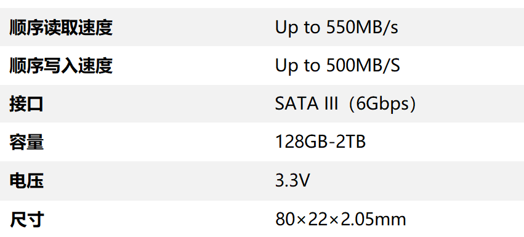The width and height of the screenshot is (524, 237).
Task: Select the 128GB-2TB capacity value
Action: click(x=320, y=142)
